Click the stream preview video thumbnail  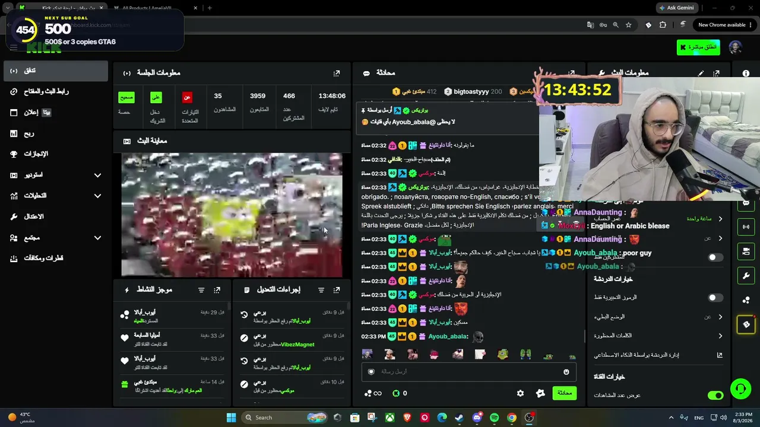(x=232, y=215)
